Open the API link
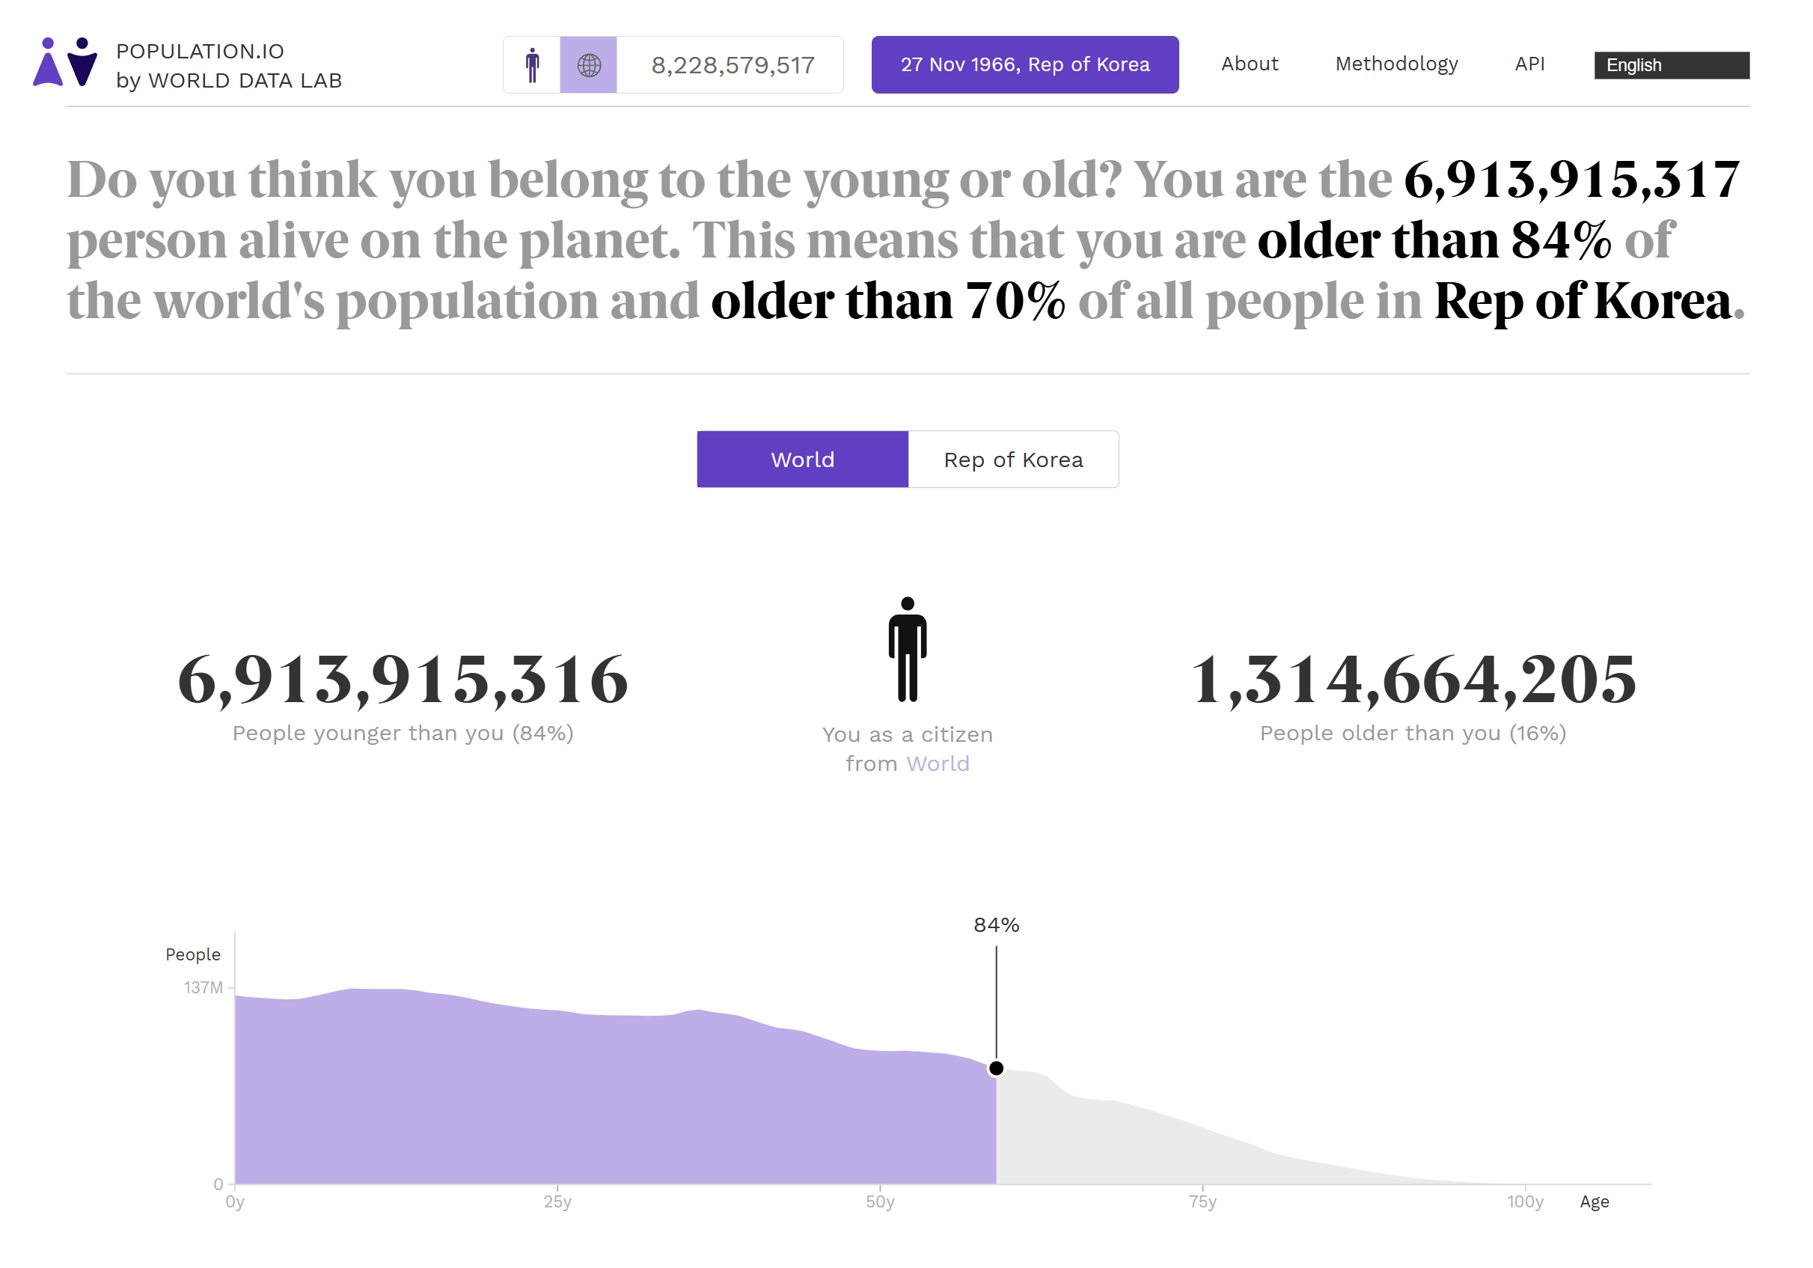This screenshot has width=1813, height=1268. pyautogui.click(x=1529, y=64)
